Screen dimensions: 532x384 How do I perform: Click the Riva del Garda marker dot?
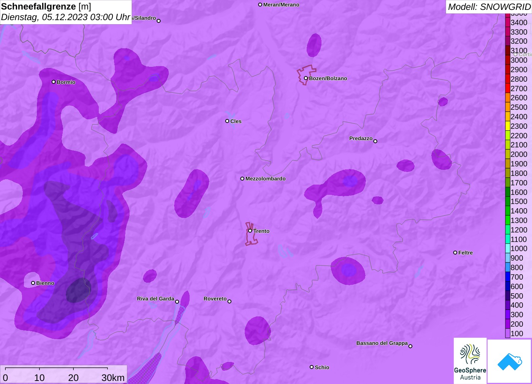point(177,302)
